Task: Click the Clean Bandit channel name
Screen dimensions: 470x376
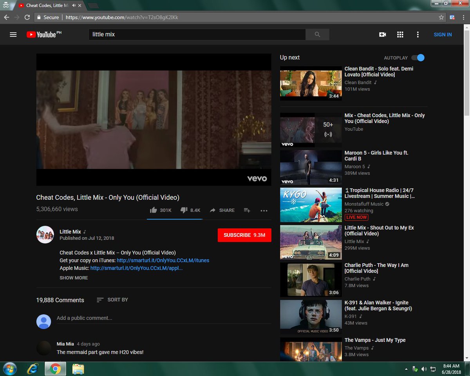Action: (x=358, y=82)
